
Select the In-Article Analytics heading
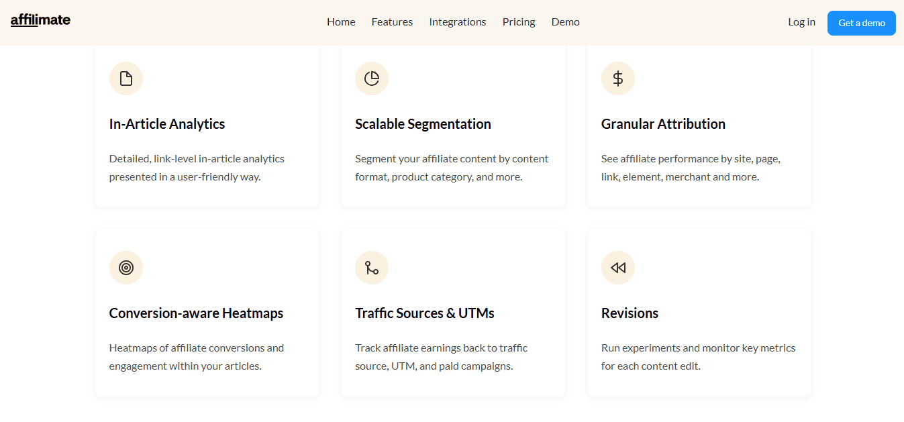pos(167,124)
